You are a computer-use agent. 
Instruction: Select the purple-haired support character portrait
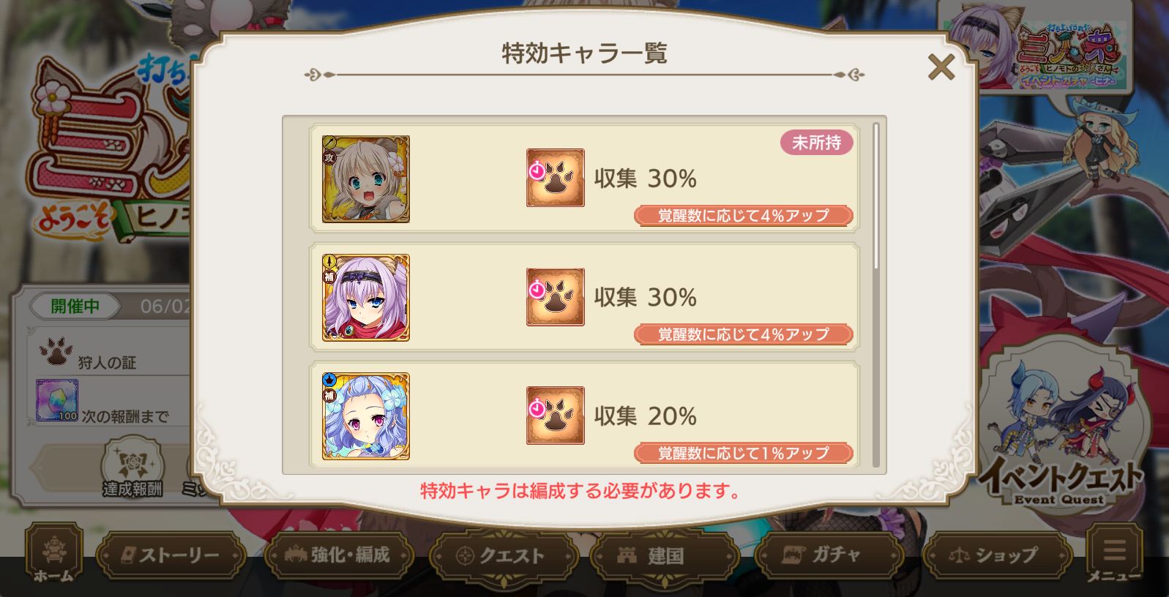coord(366,298)
